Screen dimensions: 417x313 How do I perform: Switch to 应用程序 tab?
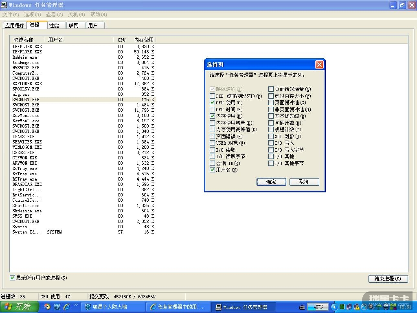(15, 25)
